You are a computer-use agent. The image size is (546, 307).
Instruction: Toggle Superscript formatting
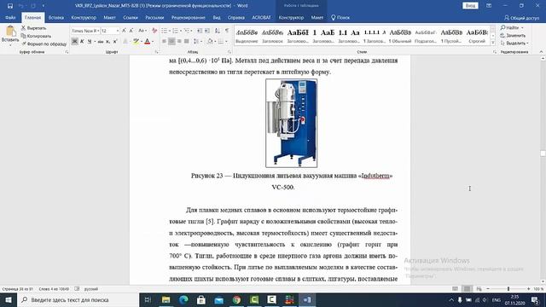point(115,42)
